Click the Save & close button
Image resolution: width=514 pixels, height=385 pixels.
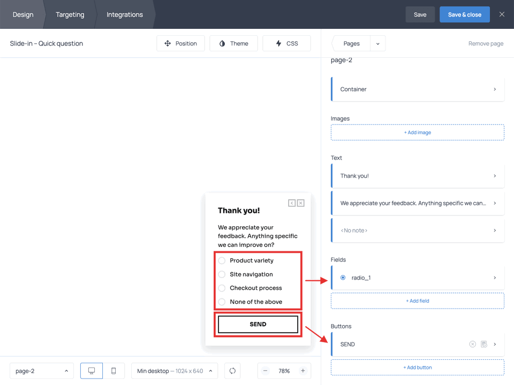(x=464, y=14)
